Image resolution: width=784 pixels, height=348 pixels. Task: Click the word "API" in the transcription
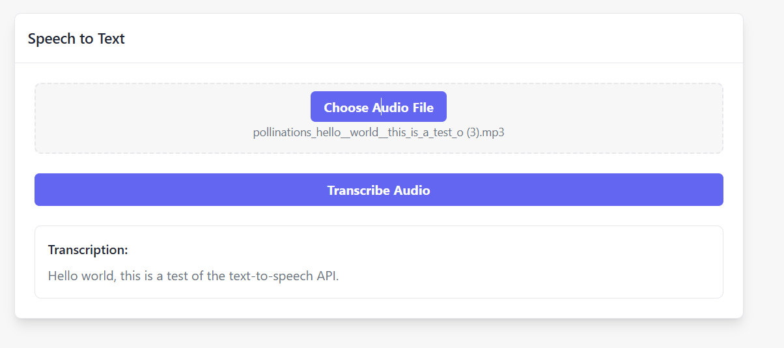(327, 276)
